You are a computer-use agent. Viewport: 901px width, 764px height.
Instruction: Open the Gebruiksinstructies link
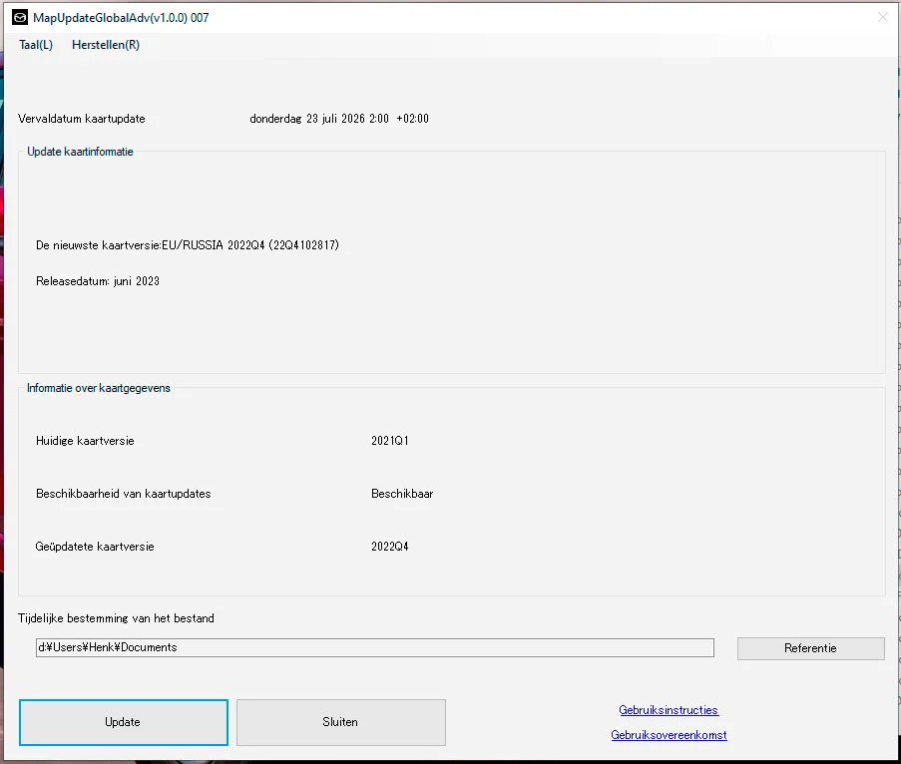(x=669, y=710)
